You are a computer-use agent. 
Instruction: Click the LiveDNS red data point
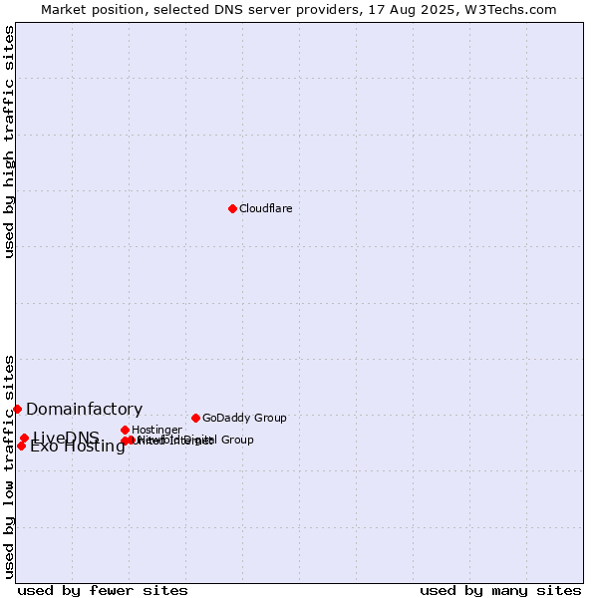pos(24,439)
